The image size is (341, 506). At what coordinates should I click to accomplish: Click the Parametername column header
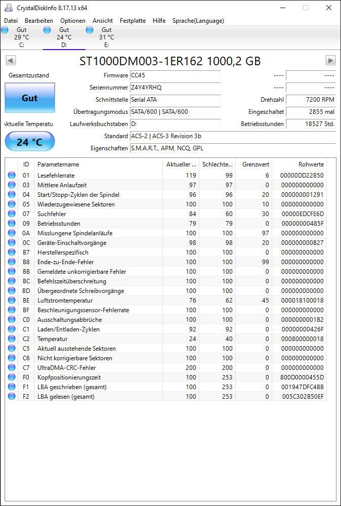click(98, 164)
